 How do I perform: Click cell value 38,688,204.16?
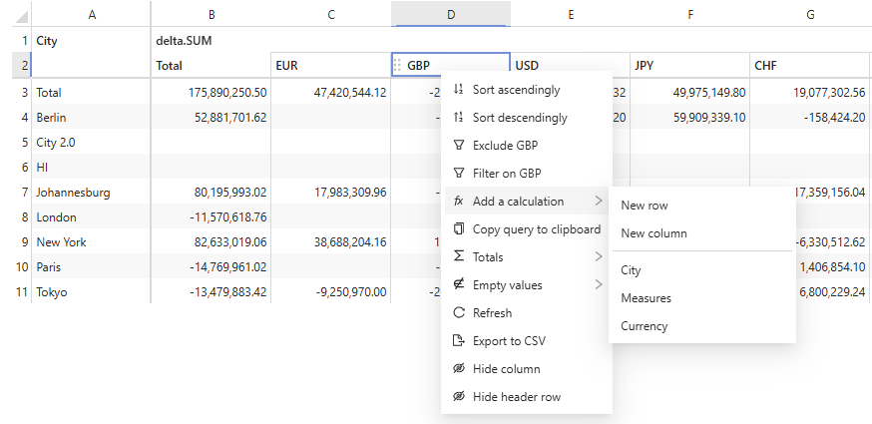[x=350, y=242]
